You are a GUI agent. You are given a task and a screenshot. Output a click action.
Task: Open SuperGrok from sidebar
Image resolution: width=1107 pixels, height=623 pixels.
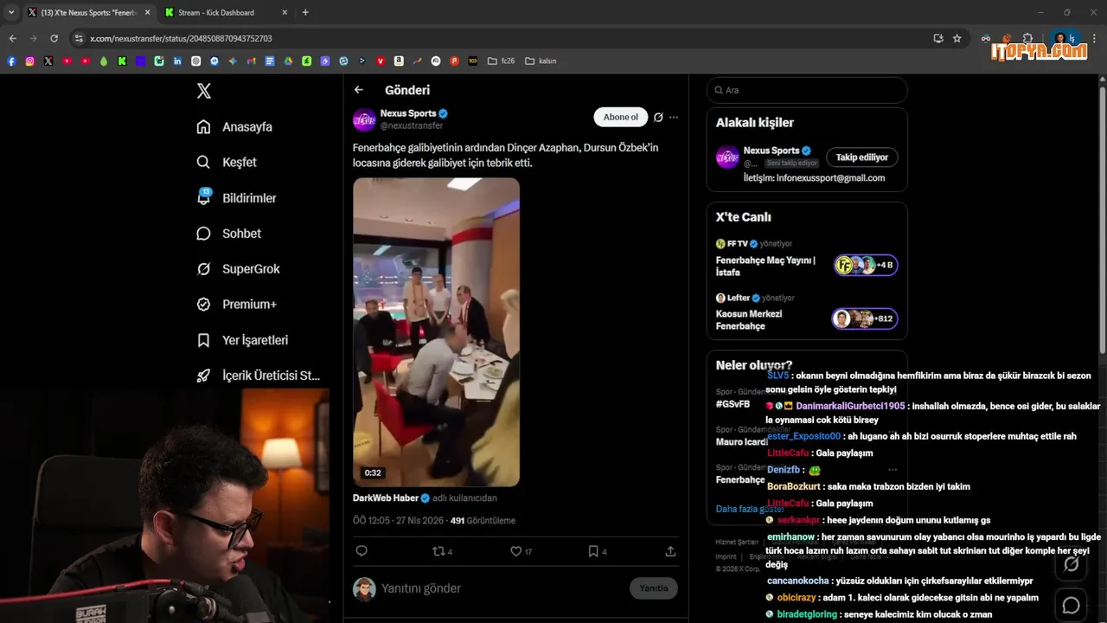click(238, 269)
